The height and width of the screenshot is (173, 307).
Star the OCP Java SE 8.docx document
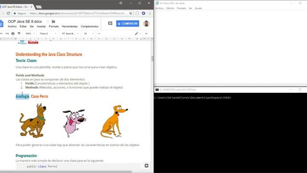(48, 21)
